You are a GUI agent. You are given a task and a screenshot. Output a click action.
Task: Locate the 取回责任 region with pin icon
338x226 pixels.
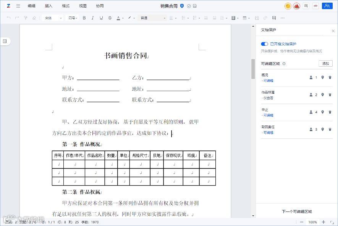[x=322, y=129]
